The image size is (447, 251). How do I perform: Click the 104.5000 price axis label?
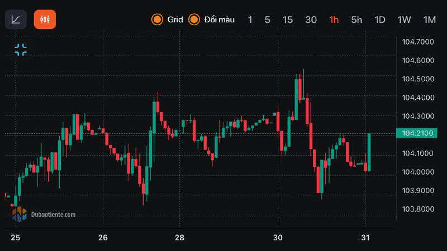point(418,79)
